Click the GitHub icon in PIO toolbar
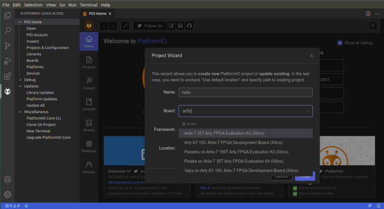Viewport: 384px width, 209px height. [x=189, y=26]
